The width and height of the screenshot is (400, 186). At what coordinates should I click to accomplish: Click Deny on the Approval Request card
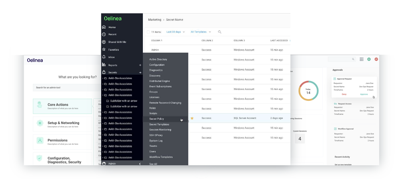344,94
